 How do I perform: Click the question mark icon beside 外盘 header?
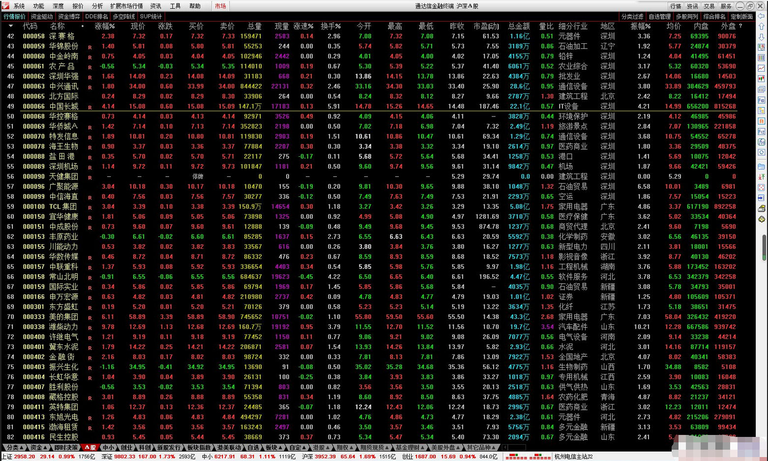pyautogui.click(x=740, y=26)
